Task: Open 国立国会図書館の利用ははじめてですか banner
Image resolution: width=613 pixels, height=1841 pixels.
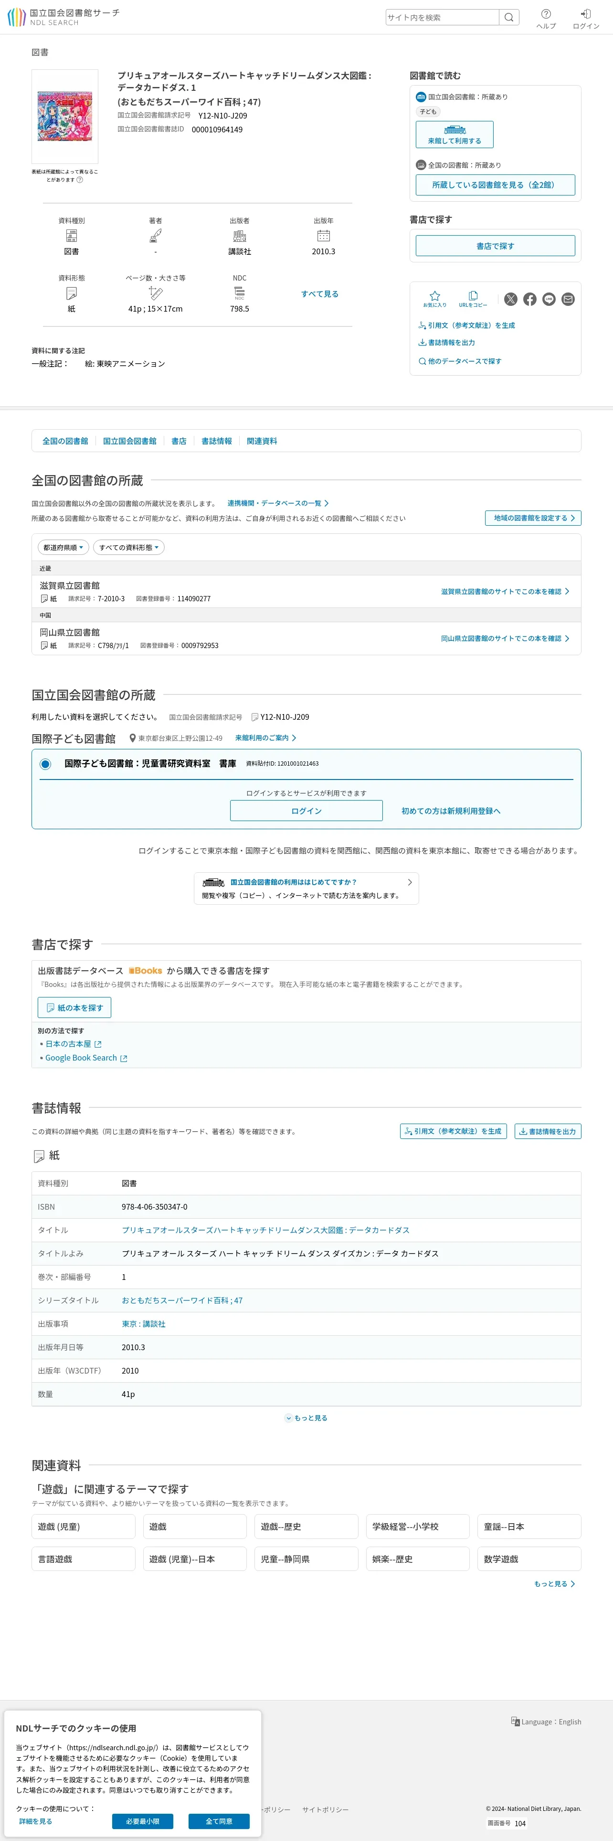Action: coord(306,888)
